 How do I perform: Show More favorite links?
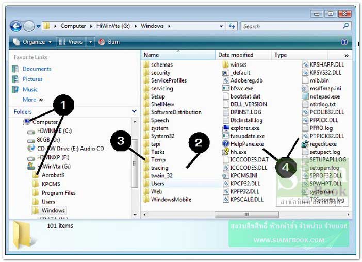click(x=33, y=100)
